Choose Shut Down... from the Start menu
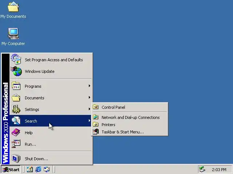233x174 pixels. (51, 158)
